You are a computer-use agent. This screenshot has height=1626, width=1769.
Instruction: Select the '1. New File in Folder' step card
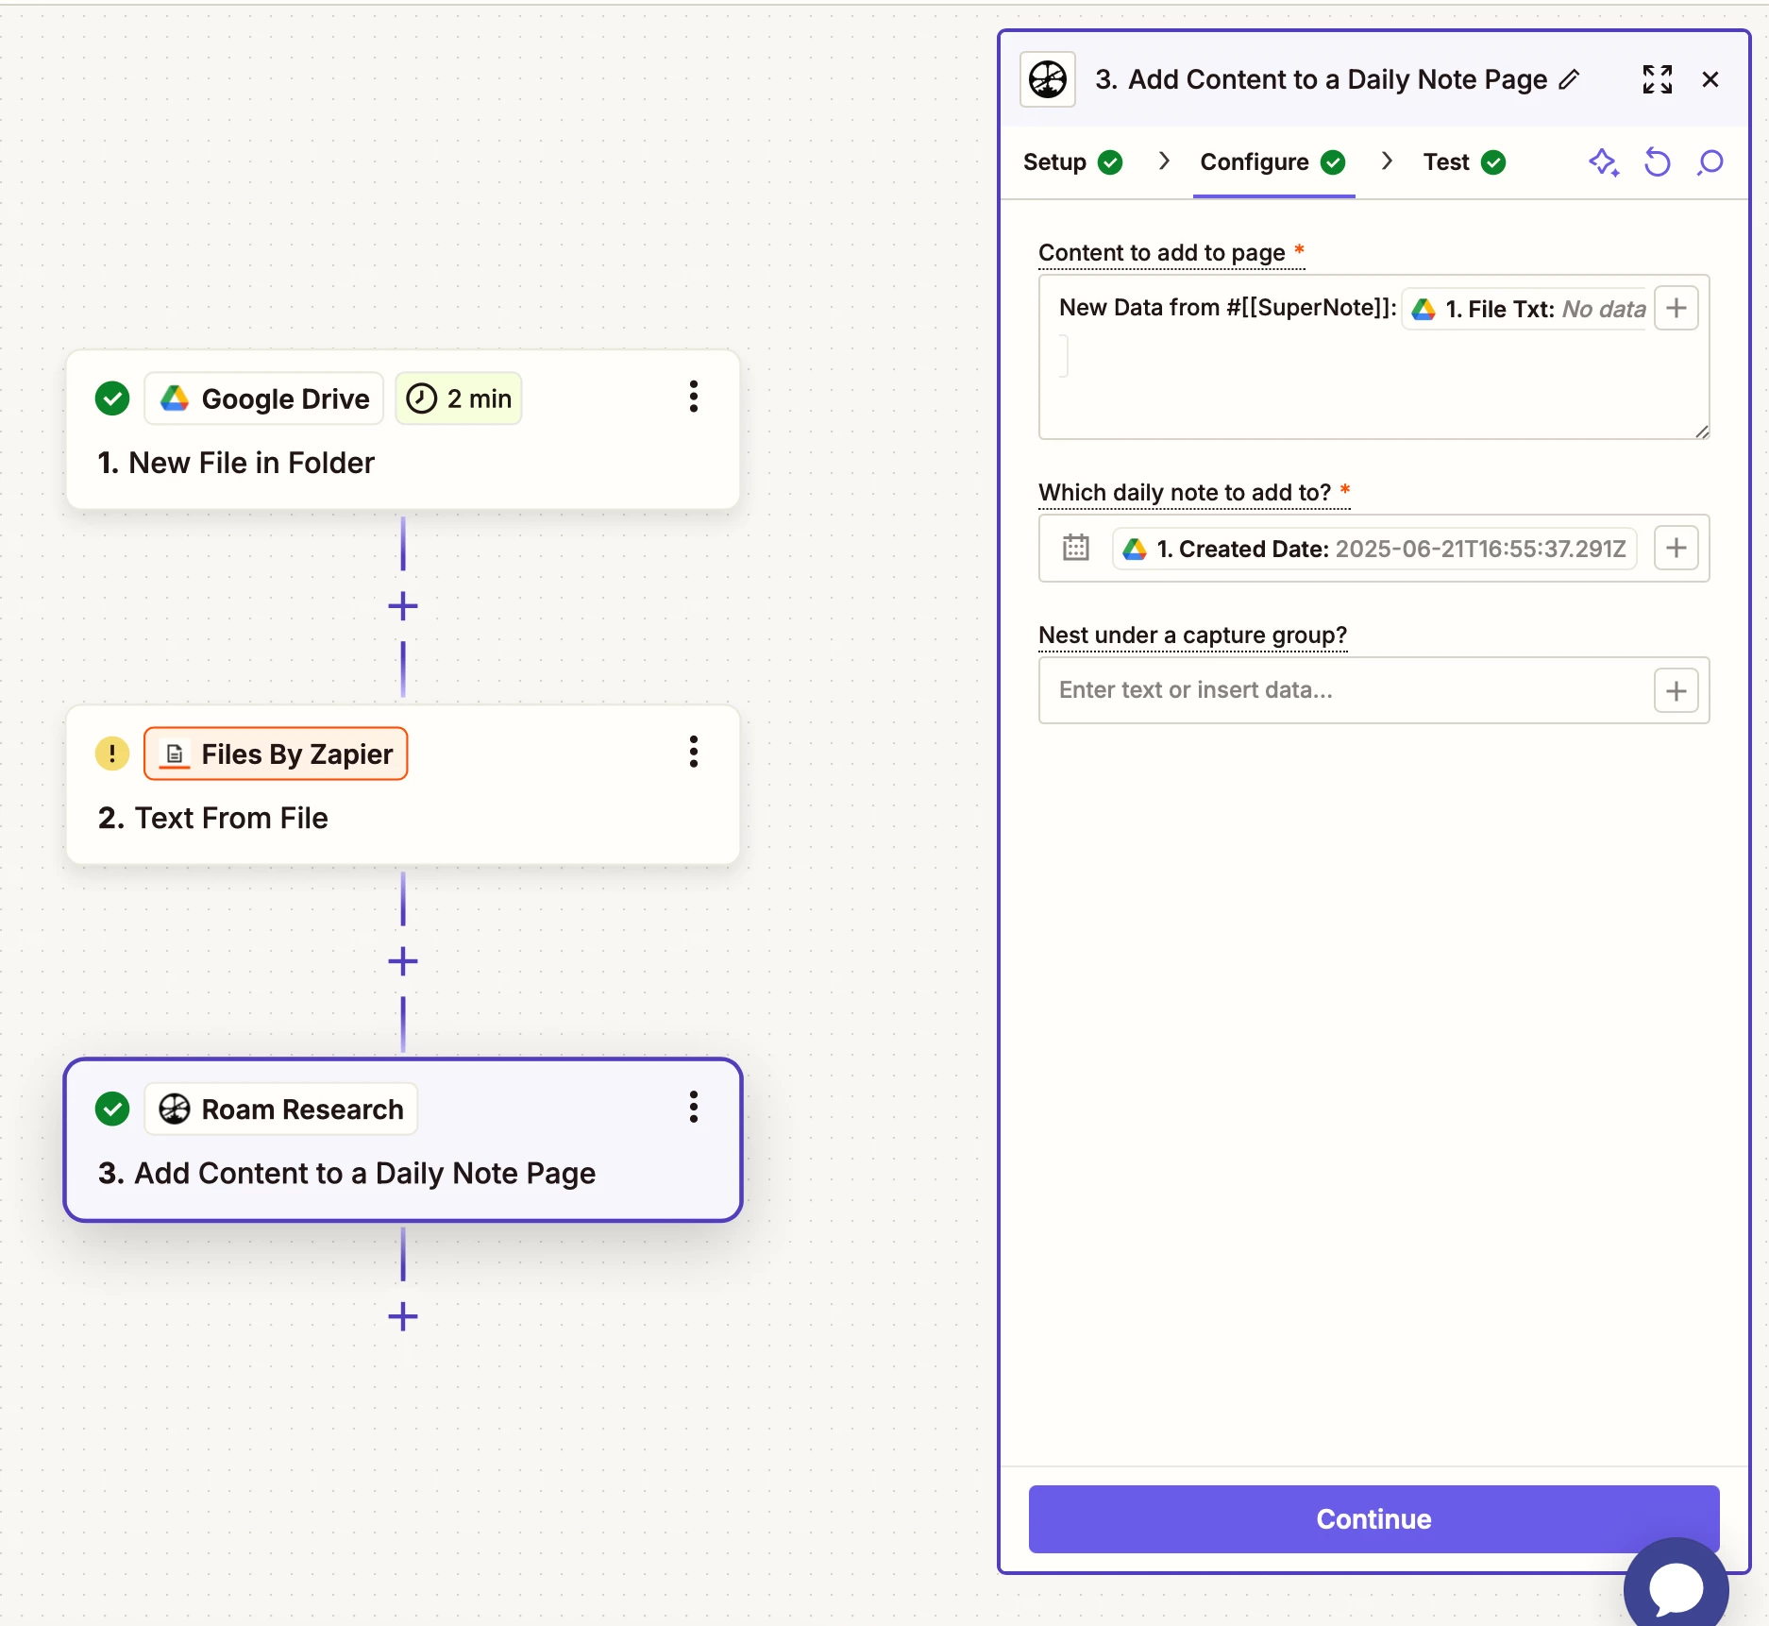403,430
